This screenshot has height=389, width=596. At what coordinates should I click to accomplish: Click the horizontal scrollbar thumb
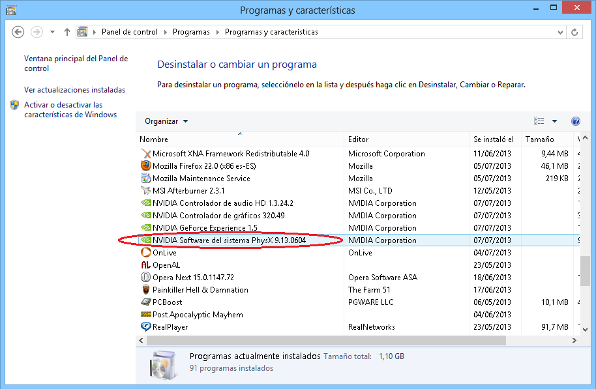[326, 340]
